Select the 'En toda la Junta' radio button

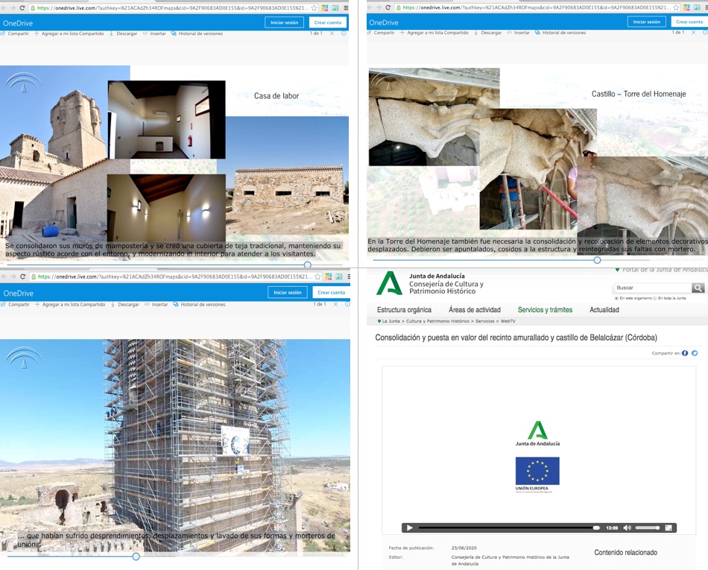click(655, 298)
